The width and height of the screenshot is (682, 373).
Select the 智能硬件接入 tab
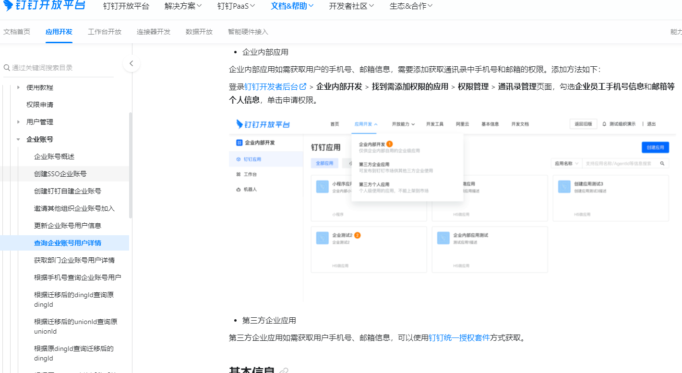click(248, 32)
